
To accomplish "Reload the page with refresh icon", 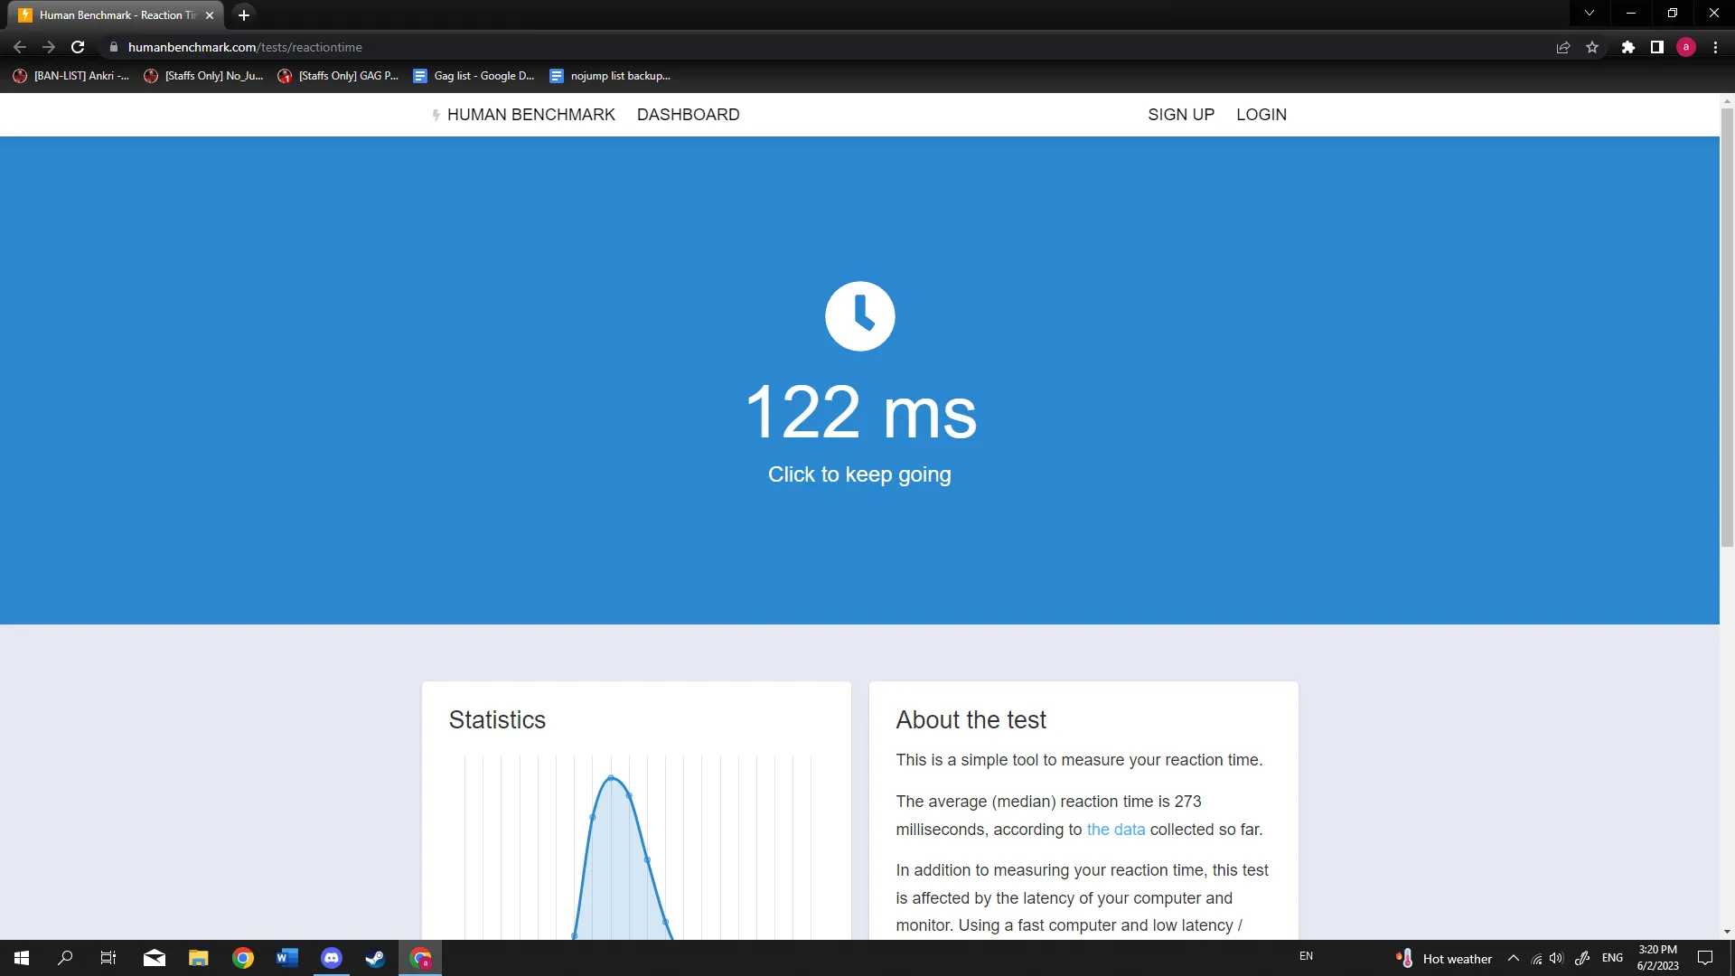I will 78,47.
